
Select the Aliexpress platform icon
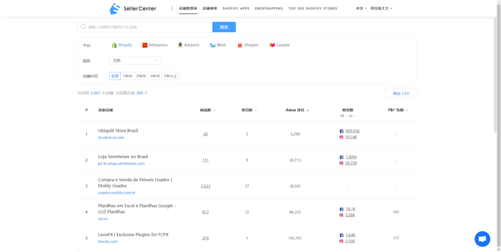(145, 45)
